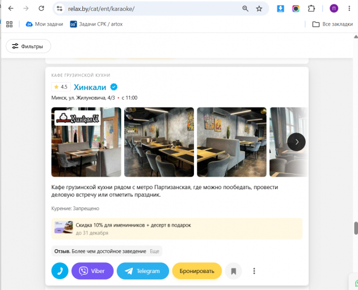The width and height of the screenshot is (358, 290).
Task: Open the first photo with Хинкали logo
Action: click(86, 142)
